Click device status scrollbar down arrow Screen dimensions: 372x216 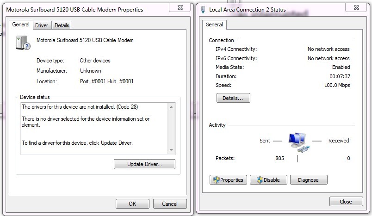pos(171,150)
